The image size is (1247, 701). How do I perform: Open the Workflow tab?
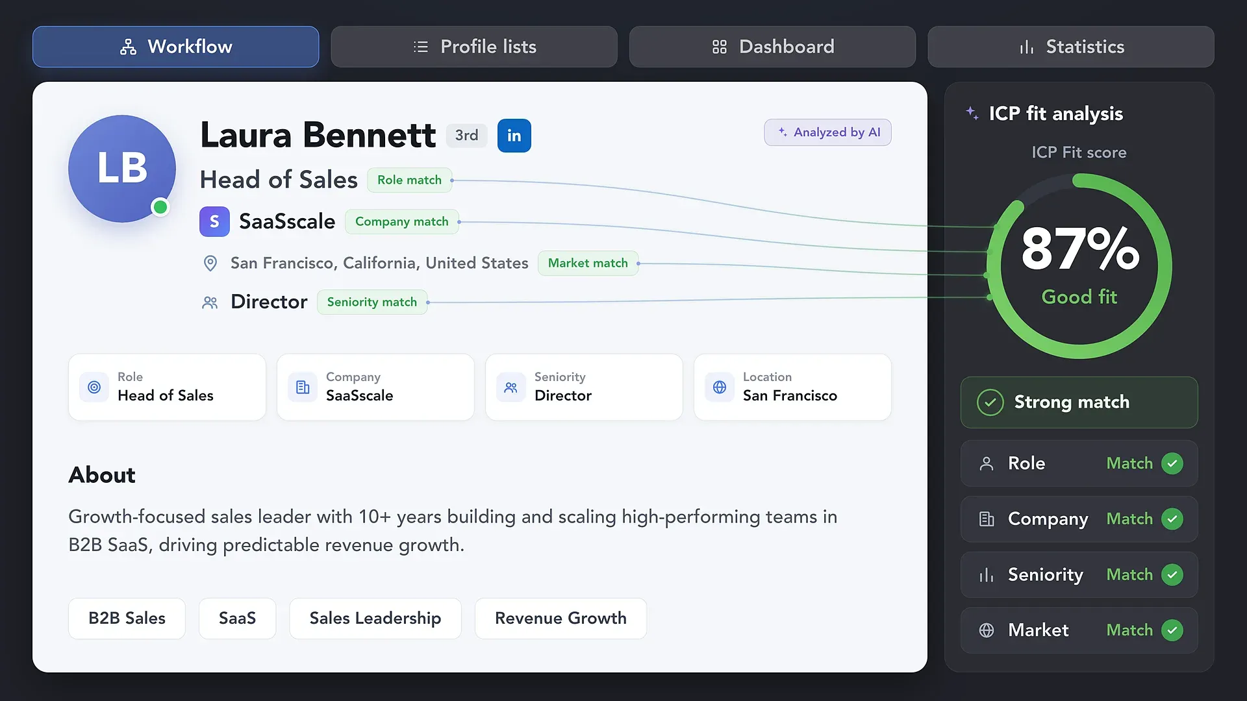(x=175, y=47)
